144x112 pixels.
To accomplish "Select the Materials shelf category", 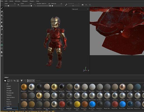I will [11, 108].
